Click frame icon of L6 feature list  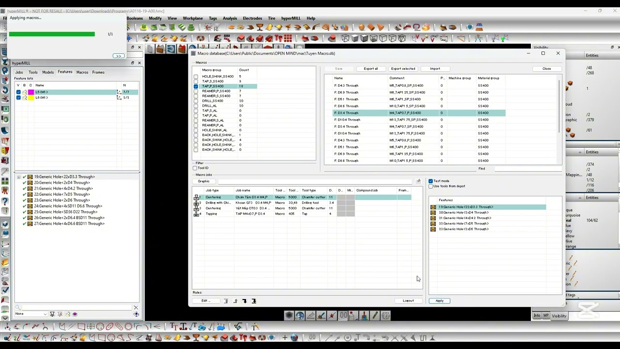(x=119, y=98)
